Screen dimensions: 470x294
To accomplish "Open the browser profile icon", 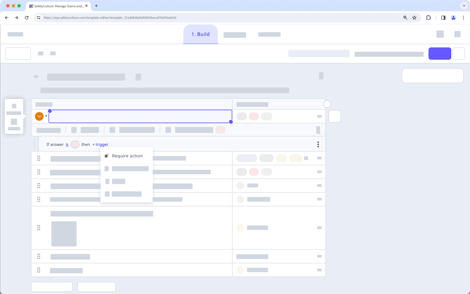I will coord(454,17).
